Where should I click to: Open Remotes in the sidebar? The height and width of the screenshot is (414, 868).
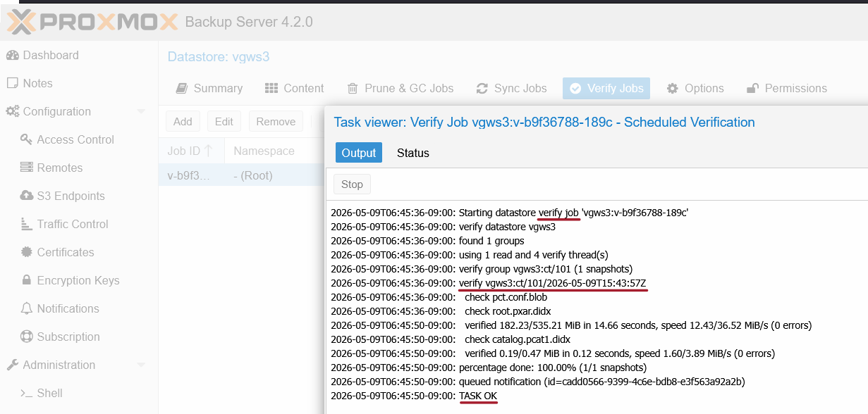pos(60,168)
